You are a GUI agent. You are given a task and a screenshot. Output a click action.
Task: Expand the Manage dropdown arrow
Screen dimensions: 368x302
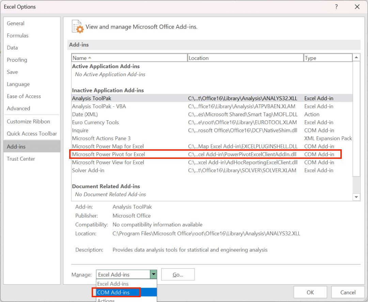pos(153,274)
